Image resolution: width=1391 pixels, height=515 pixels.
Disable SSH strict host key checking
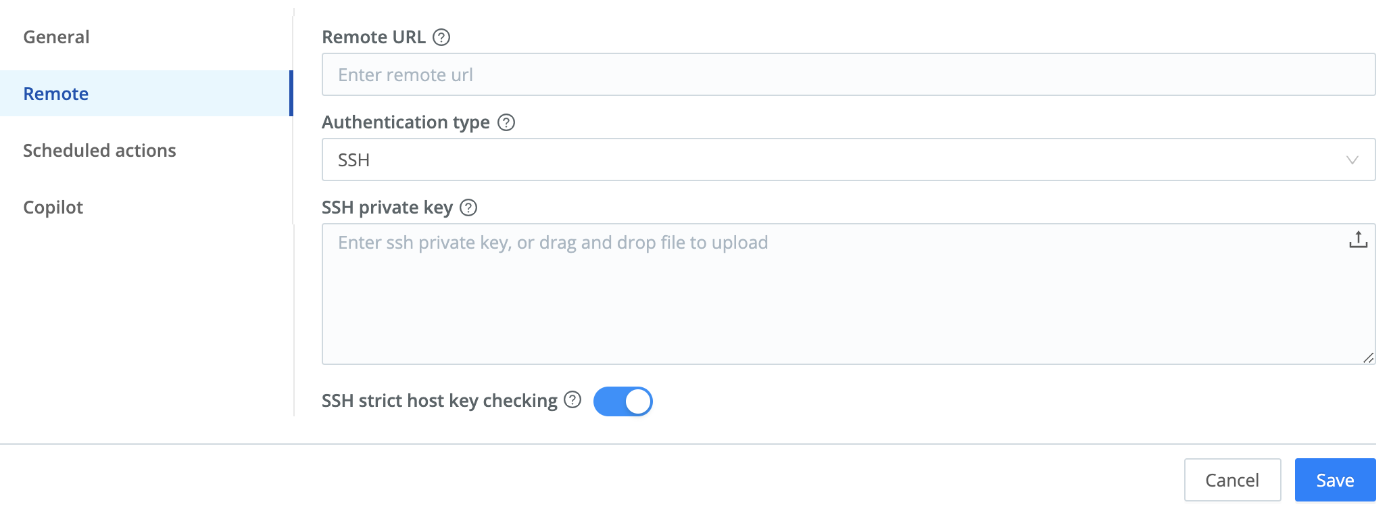623,401
